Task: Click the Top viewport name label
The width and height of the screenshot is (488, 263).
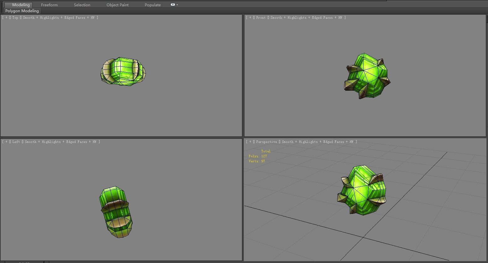Action: [x=15, y=18]
